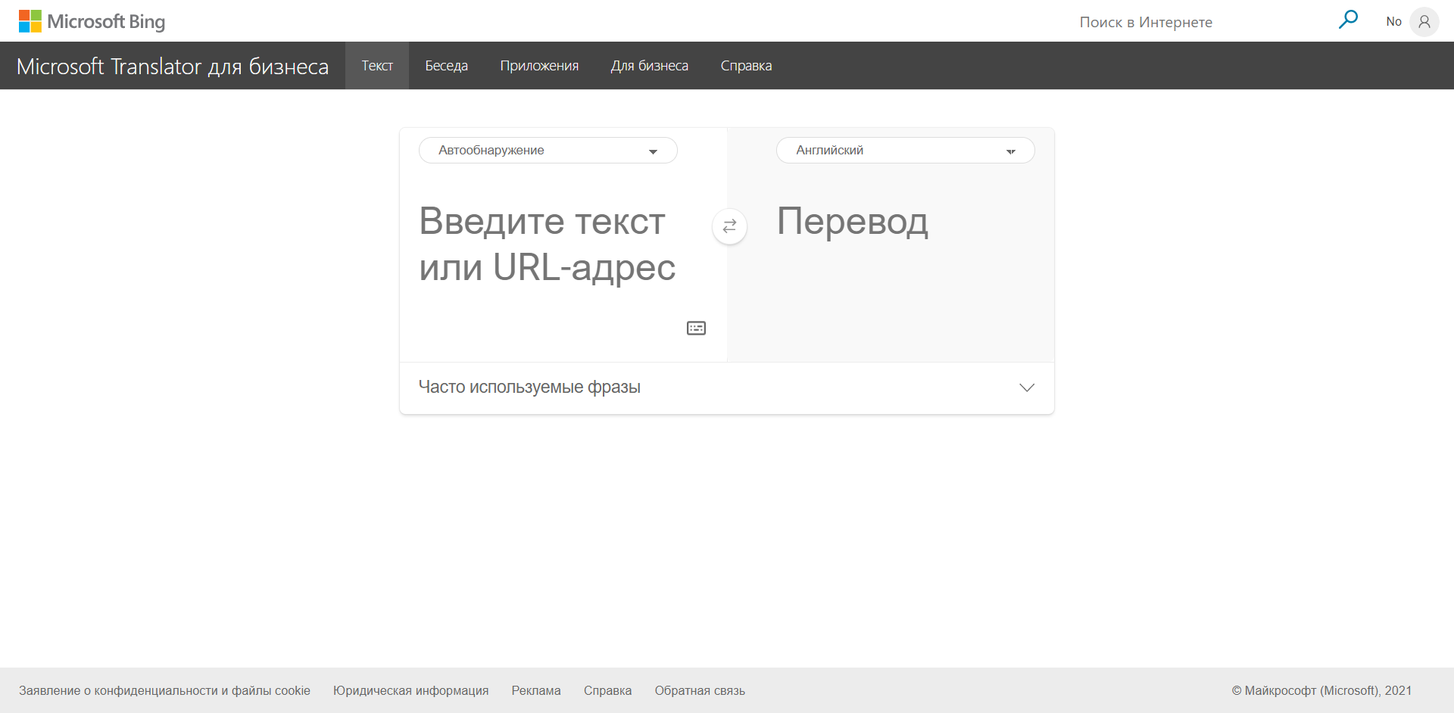1454x713 pixels.
Task: Click the Введите текст или URL-адрес input area
Action: [x=548, y=244]
